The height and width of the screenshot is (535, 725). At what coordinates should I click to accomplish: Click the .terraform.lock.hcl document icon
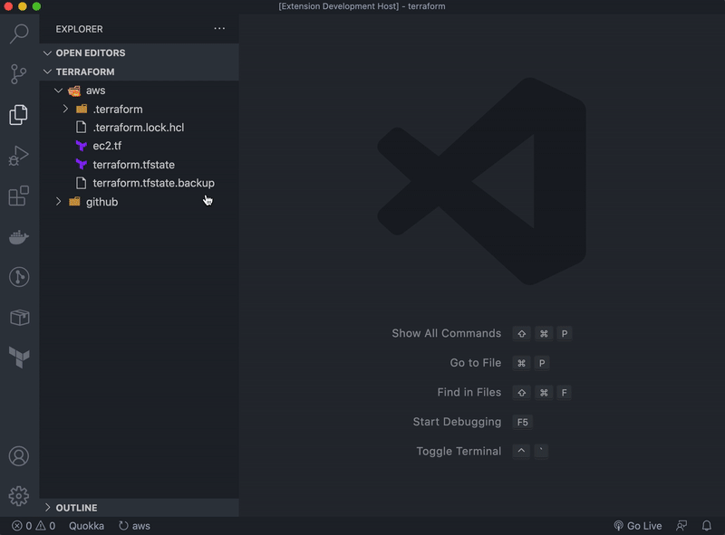[x=82, y=128]
